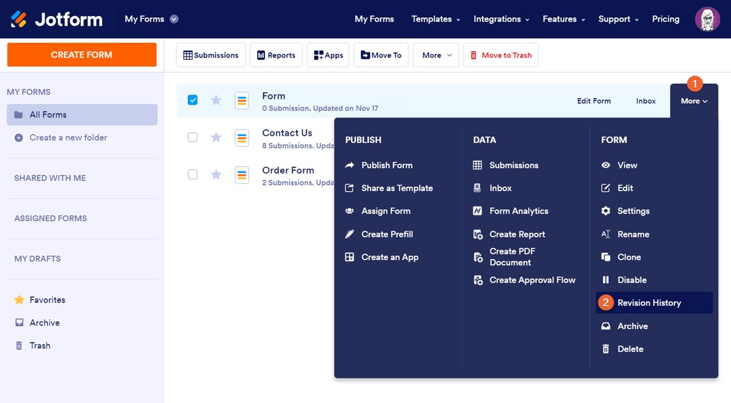Open the My Forms dropdown beside logo
This screenshot has height=403, width=731.
[151, 19]
